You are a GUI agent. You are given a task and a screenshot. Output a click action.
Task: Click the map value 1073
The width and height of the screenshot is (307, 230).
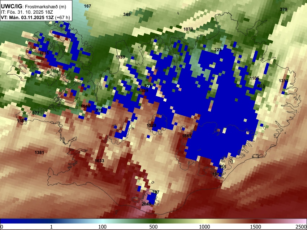coord(188,29)
